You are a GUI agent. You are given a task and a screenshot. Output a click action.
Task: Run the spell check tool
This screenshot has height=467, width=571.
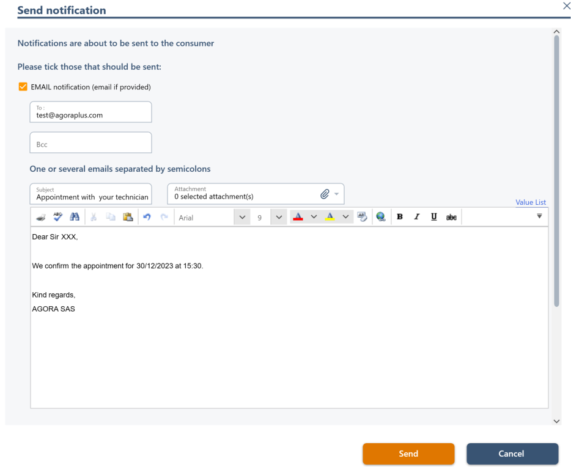coord(57,217)
